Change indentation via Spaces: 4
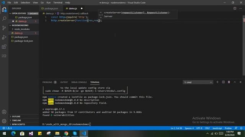Viewport: 245px width, 137px height. (x=189, y=128)
